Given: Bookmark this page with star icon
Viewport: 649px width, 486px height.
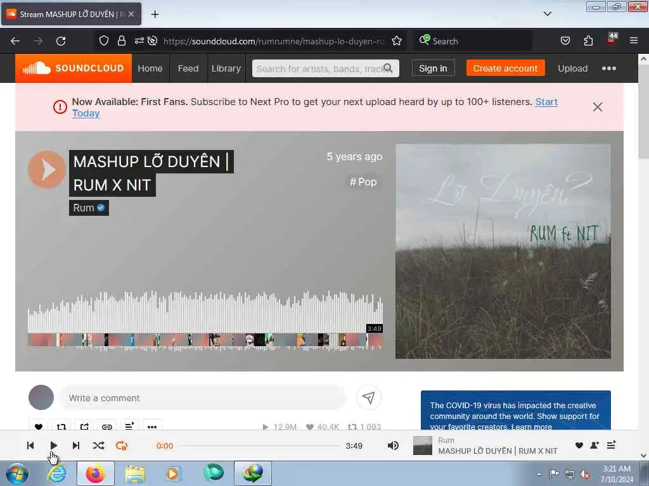Looking at the screenshot, I should point(397,41).
